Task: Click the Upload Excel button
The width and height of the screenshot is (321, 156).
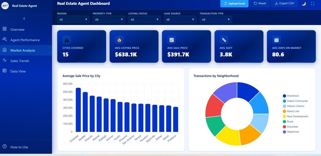Action: click(x=234, y=3)
